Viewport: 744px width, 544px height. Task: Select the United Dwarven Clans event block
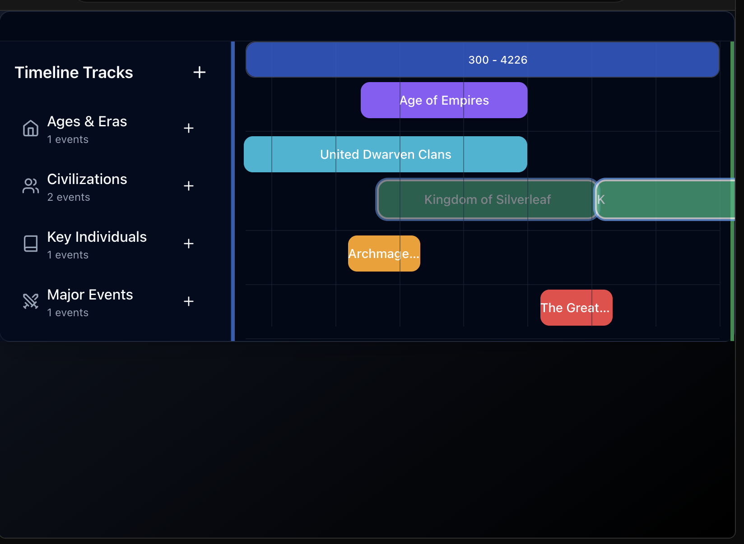(x=386, y=154)
